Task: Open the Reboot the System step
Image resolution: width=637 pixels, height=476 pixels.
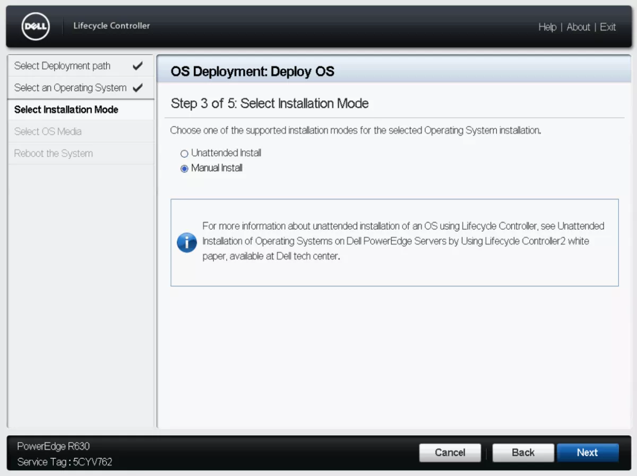Action: point(81,153)
